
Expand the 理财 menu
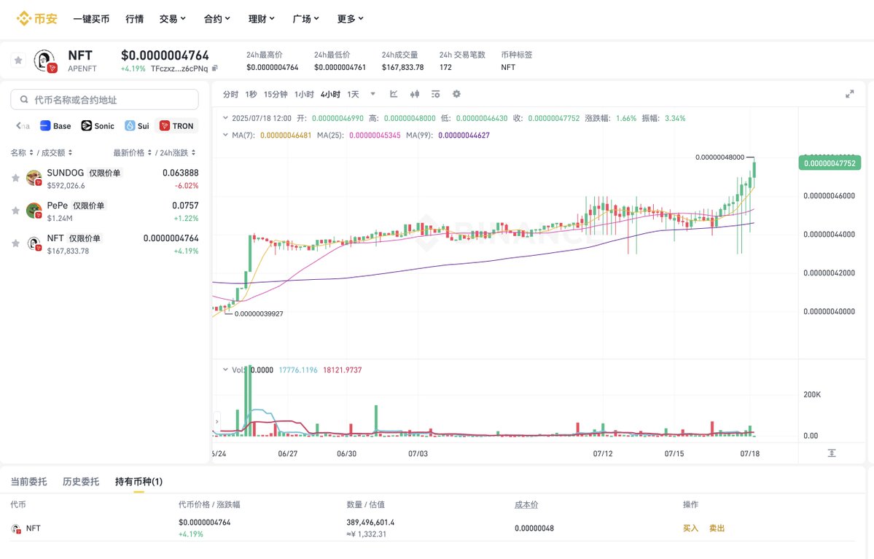pyautogui.click(x=262, y=19)
